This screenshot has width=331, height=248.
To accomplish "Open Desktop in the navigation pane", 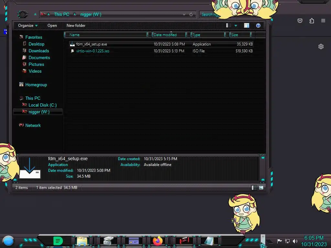I will click(36, 44).
